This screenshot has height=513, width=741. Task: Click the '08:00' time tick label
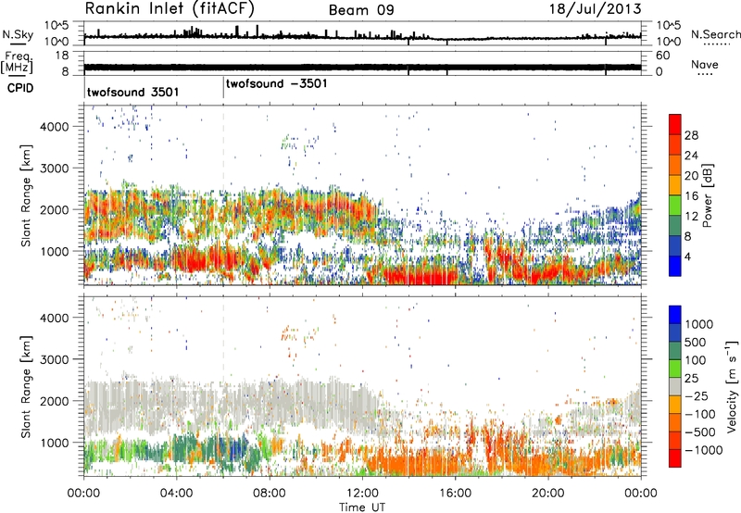click(270, 494)
